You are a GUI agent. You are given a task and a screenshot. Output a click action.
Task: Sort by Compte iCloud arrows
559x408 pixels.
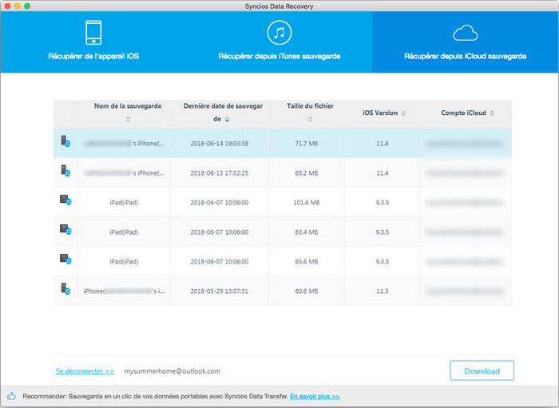click(x=492, y=113)
